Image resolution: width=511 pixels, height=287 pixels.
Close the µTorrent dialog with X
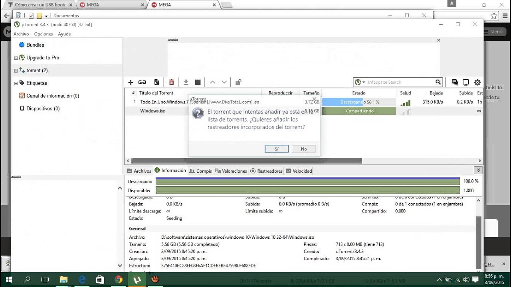tap(314, 99)
